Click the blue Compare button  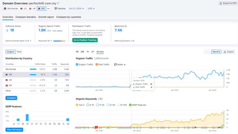11,98
